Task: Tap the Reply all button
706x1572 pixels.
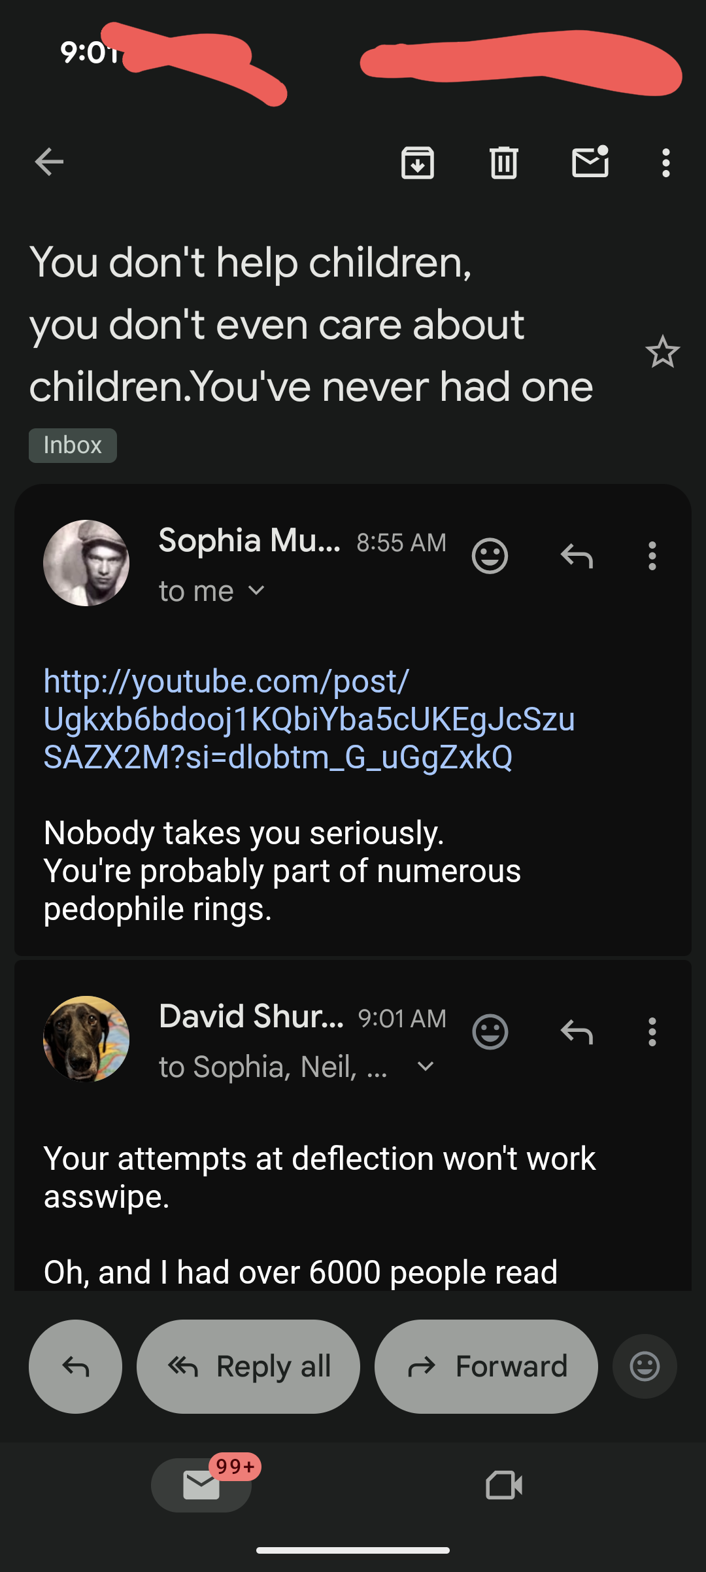Action: (248, 1367)
